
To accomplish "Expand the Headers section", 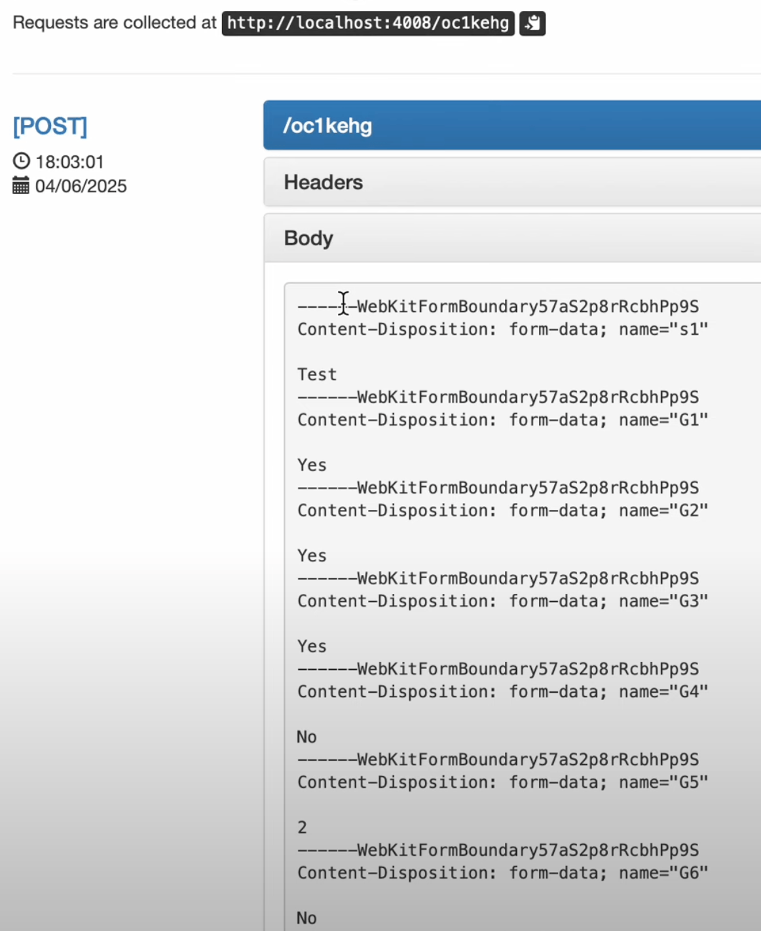I will (324, 182).
